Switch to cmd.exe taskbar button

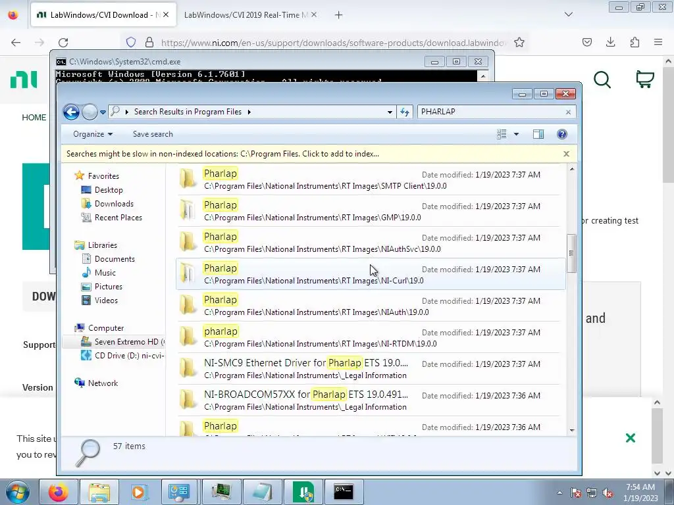(344, 492)
